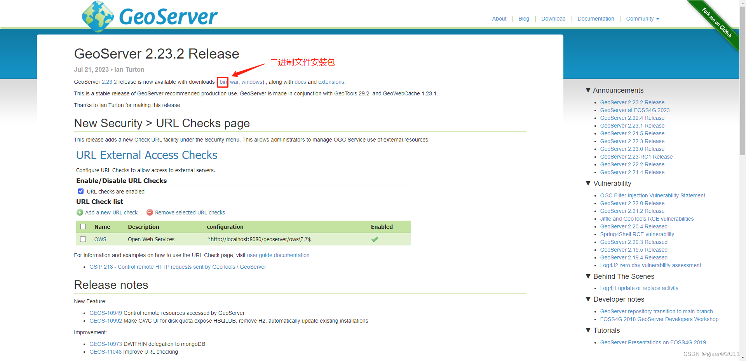Check the OWS row checkbox

[83, 239]
